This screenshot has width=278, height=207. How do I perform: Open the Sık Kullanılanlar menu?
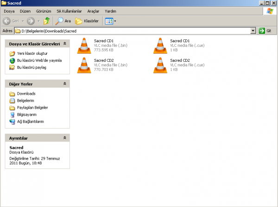tap(69, 11)
